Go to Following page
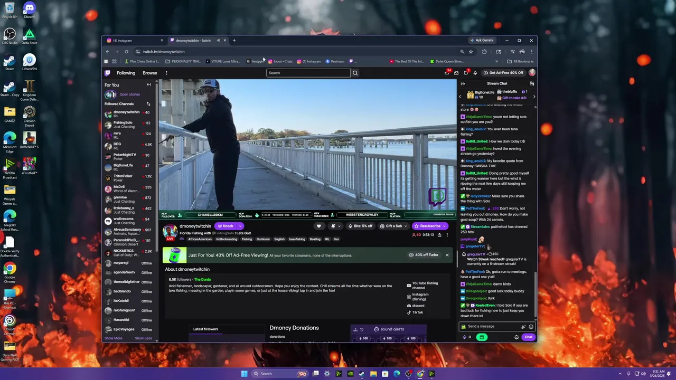 [126, 73]
